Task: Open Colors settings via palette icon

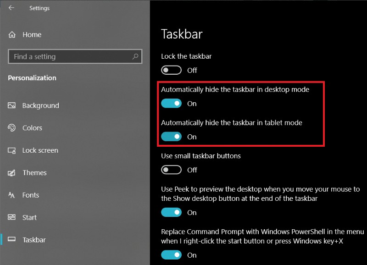Action: [x=11, y=128]
